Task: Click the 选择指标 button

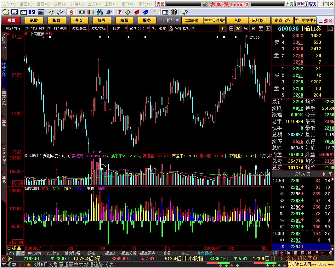Action: point(98,28)
